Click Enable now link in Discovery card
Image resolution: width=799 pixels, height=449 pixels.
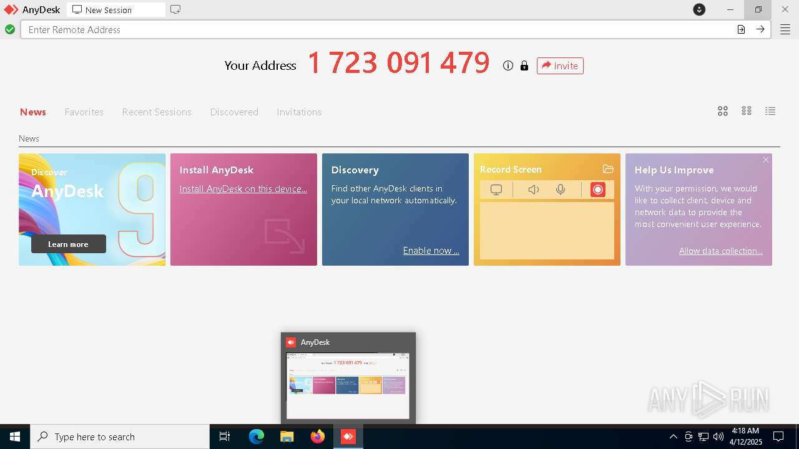431,251
